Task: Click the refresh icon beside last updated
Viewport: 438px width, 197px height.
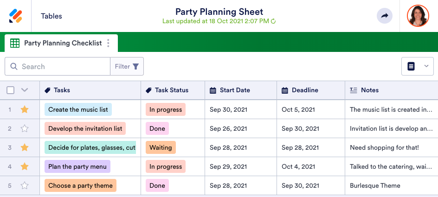Action: [273, 21]
